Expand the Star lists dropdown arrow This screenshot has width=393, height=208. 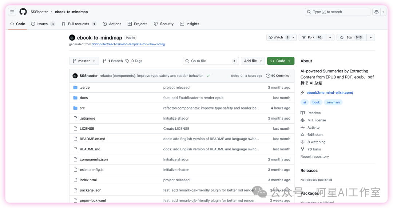pyautogui.click(x=371, y=37)
